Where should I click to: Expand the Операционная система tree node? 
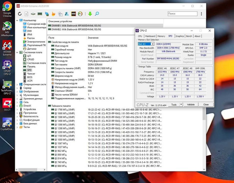[17, 84]
